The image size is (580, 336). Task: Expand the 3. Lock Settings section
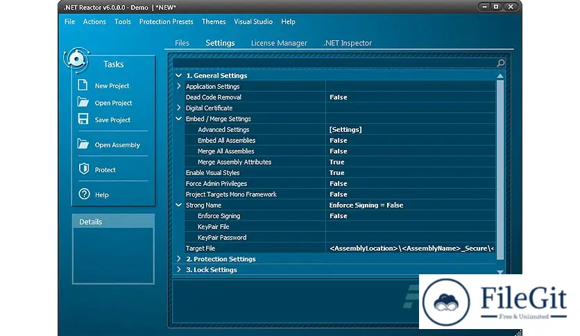179,269
